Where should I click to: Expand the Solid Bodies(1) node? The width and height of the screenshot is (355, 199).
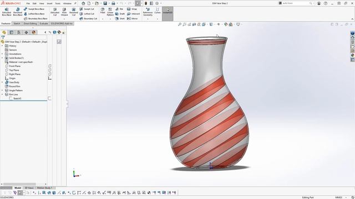(2, 58)
